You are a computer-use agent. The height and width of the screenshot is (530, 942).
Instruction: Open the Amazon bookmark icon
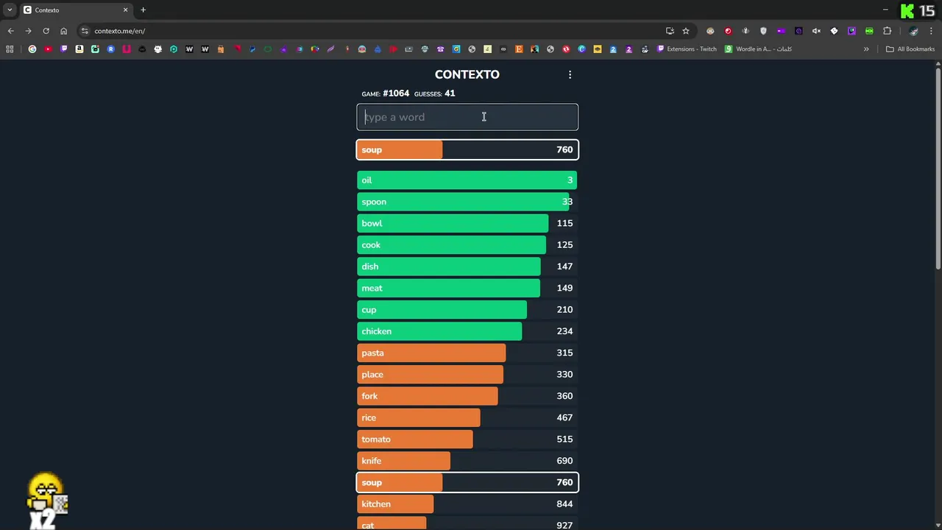pyautogui.click(x=79, y=49)
